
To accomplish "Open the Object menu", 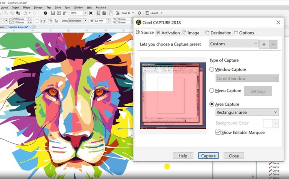I will tap(15, 8).
